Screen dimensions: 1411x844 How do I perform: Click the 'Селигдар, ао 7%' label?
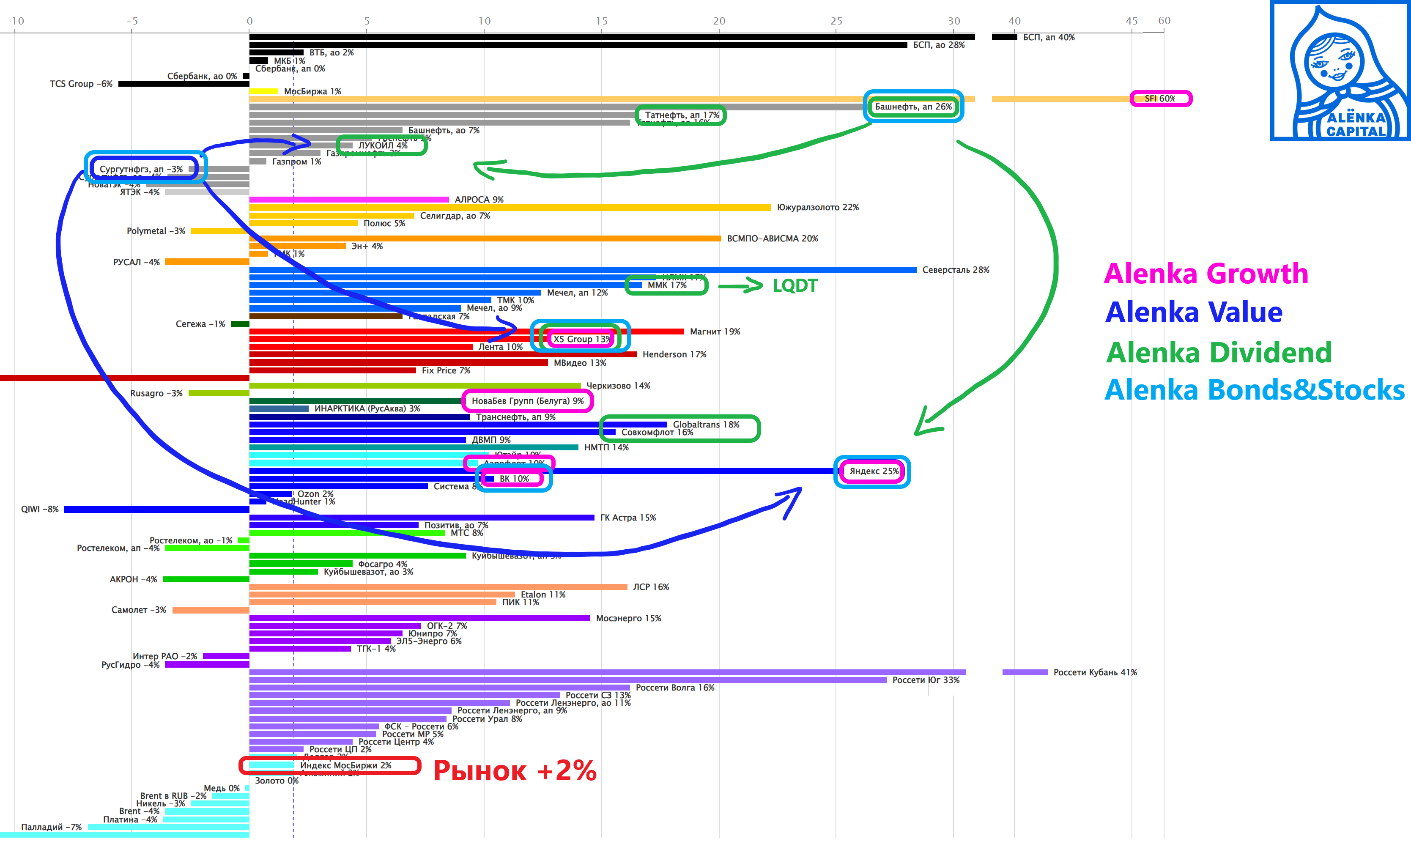[x=455, y=216]
